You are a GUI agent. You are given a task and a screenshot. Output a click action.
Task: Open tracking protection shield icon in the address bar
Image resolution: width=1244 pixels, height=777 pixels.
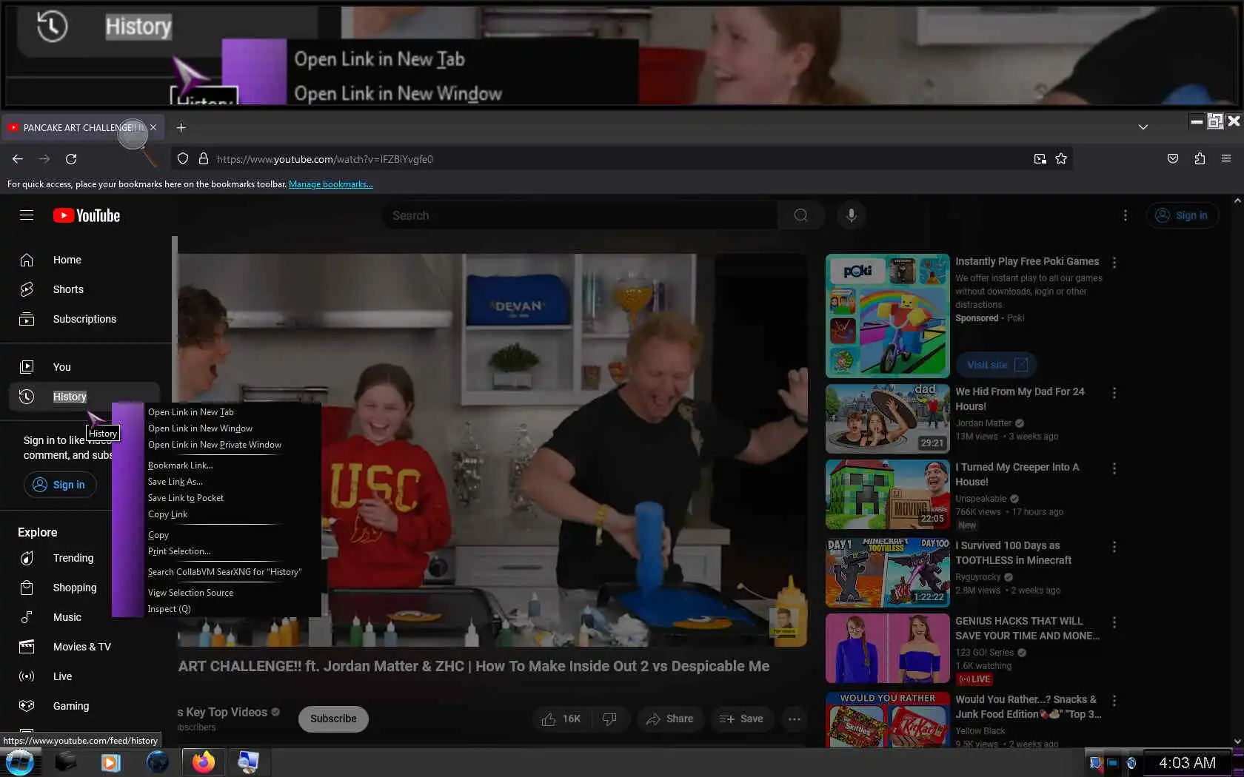(183, 159)
